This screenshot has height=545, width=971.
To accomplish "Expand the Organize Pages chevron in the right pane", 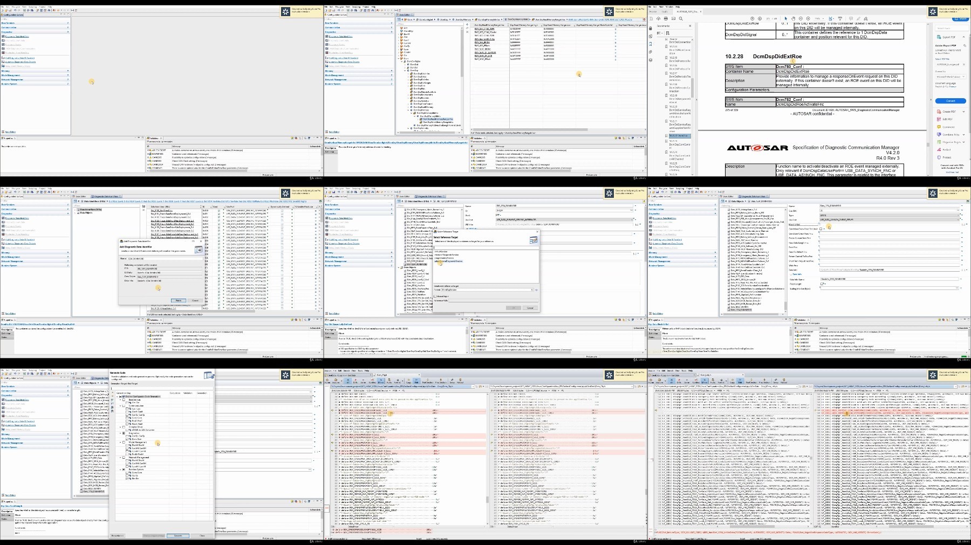I will pyautogui.click(x=963, y=142).
